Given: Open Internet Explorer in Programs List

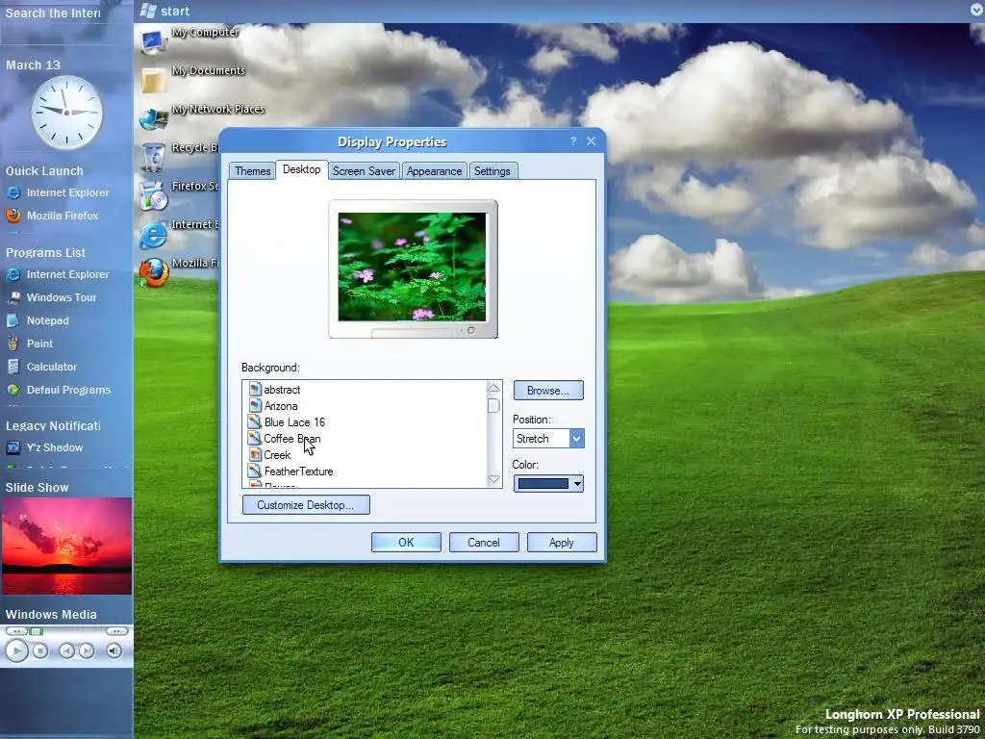Looking at the screenshot, I should (58, 274).
